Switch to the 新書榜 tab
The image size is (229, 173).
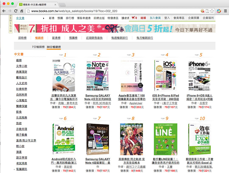56,38
